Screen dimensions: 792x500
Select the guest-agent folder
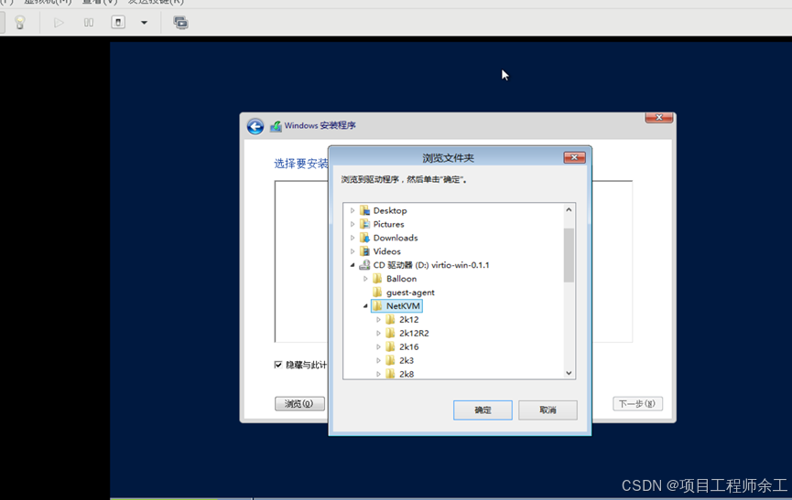pos(410,293)
